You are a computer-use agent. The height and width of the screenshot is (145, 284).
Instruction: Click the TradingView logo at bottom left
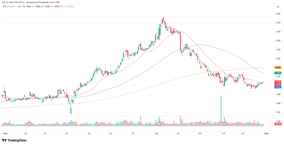14,140
